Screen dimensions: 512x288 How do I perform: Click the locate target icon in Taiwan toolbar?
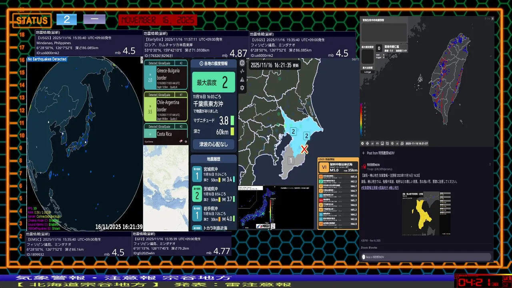pos(367,143)
